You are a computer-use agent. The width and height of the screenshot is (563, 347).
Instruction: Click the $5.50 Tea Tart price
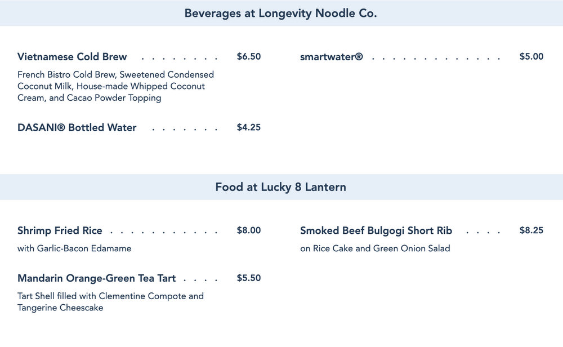(249, 278)
